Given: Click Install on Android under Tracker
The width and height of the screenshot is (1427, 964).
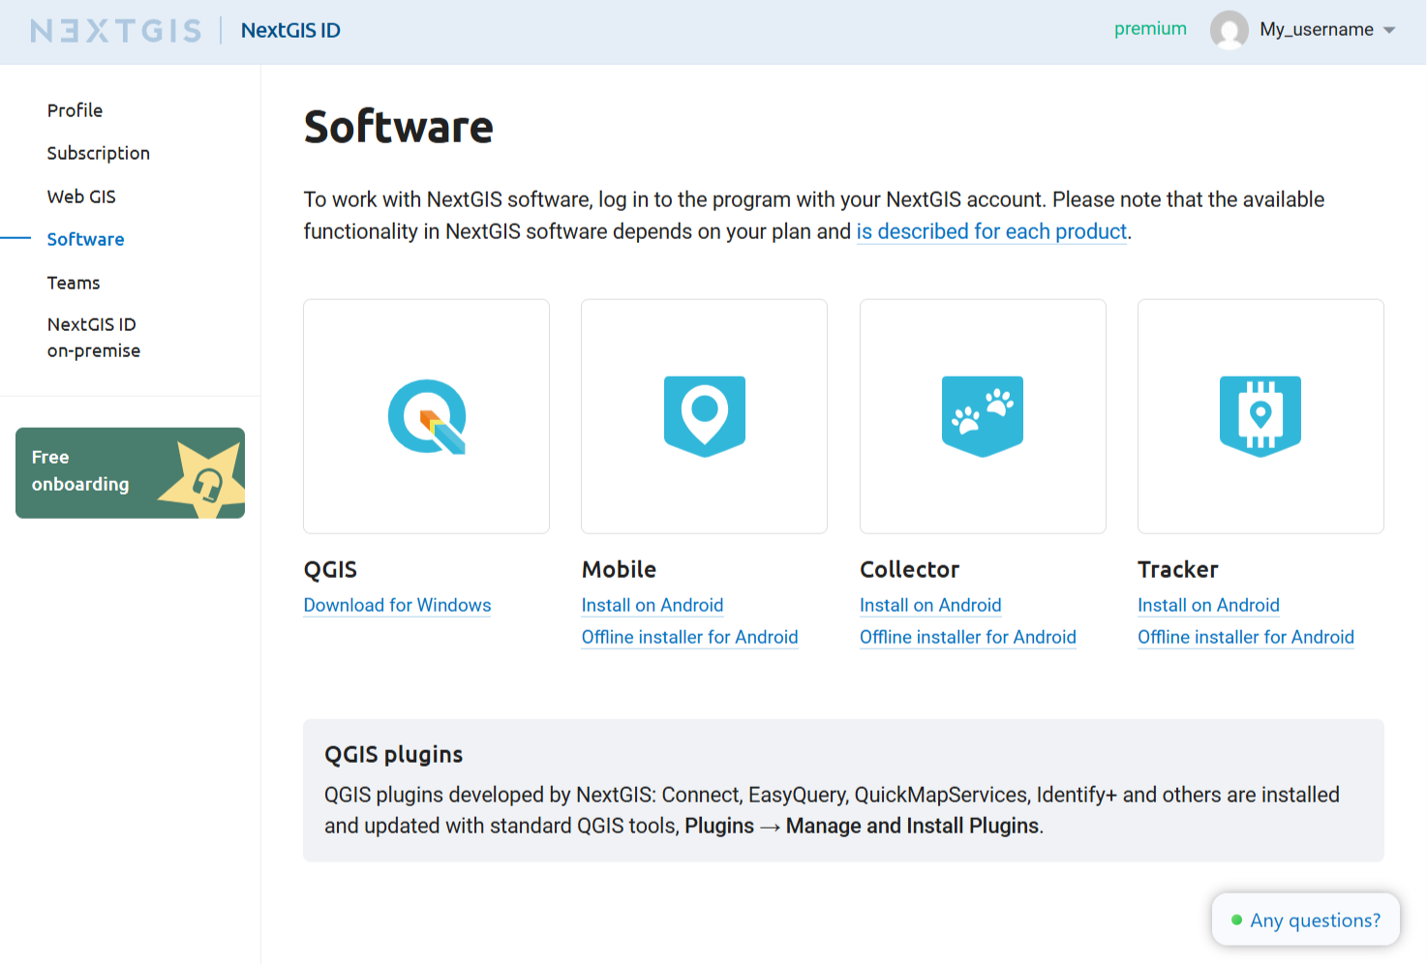Looking at the screenshot, I should pos(1208,605).
